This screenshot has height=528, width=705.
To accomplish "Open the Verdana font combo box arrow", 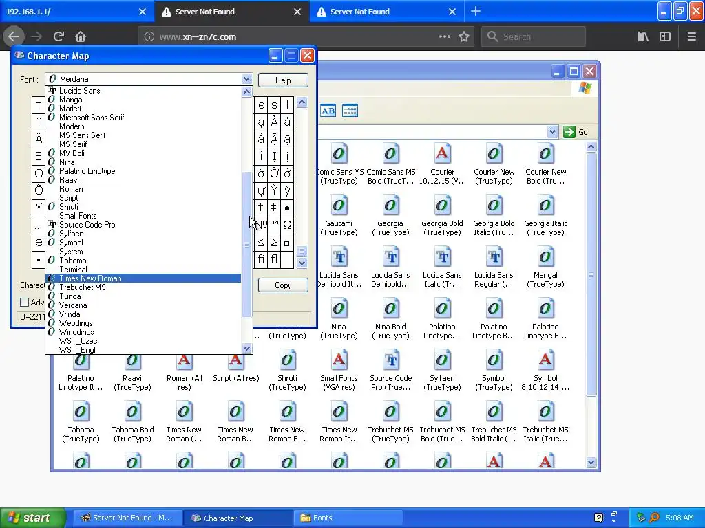I will pyautogui.click(x=246, y=79).
